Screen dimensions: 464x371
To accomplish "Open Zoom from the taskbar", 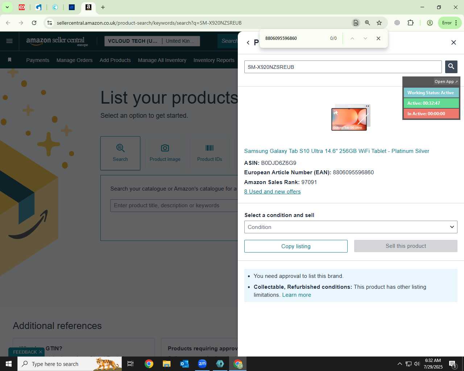I will tap(202, 364).
